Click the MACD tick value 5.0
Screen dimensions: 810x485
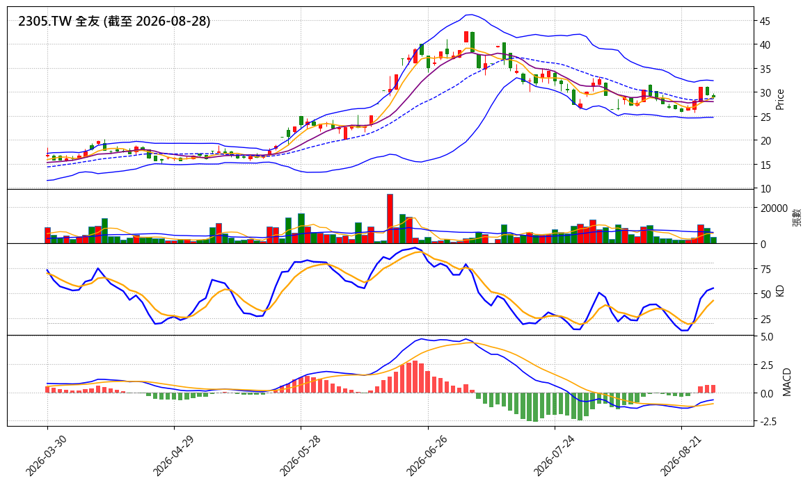767,337
